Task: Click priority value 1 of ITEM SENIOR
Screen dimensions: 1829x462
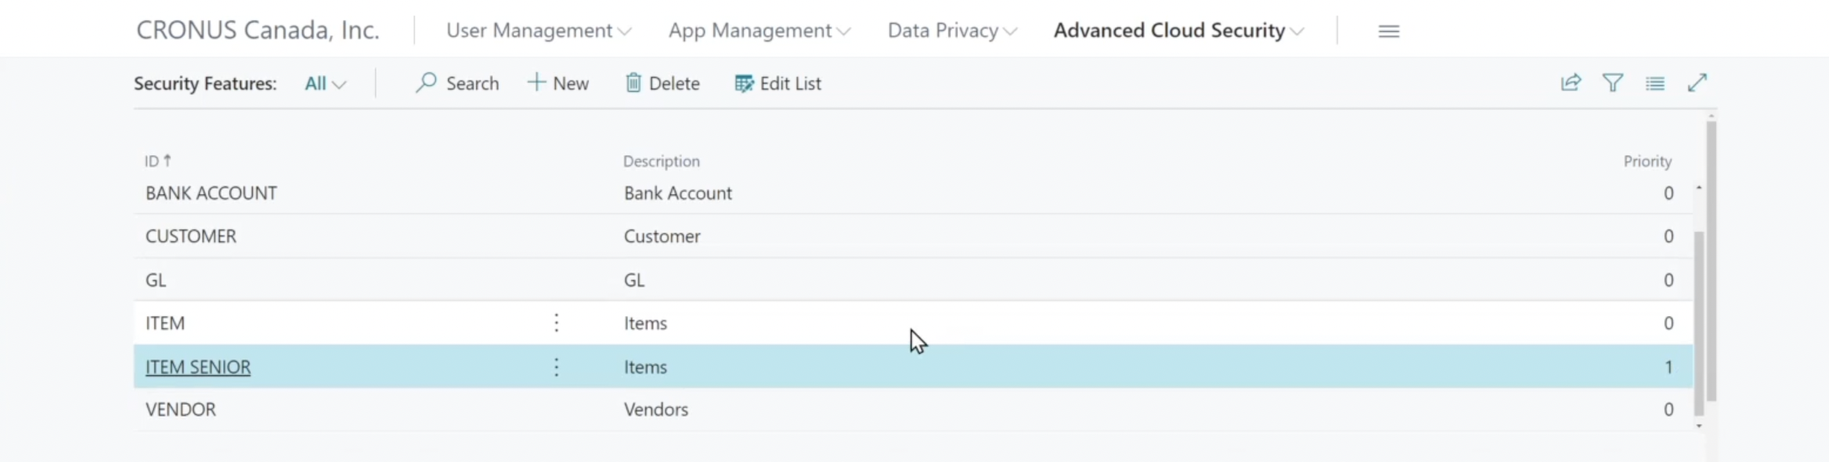Action: click(x=1668, y=366)
